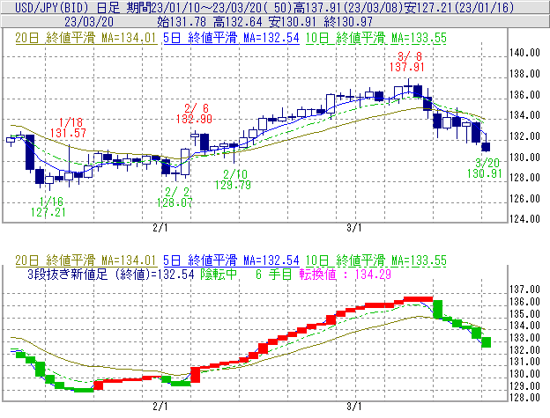
Task: Select upper chart 10日 MA=133.55 legend
Action: 376,38
